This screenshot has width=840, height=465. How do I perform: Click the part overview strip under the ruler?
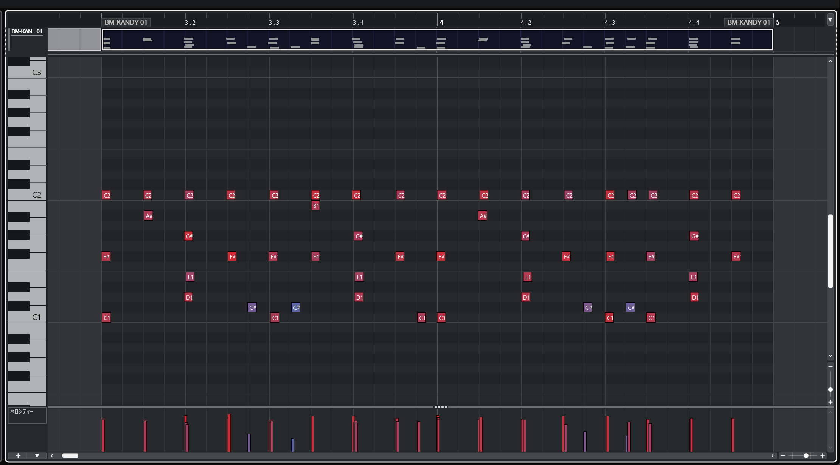tap(437, 39)
